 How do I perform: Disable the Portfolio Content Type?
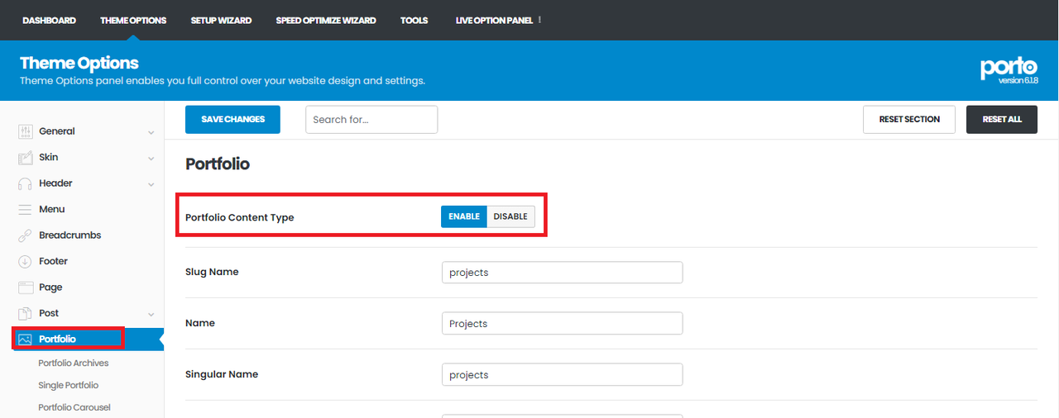coord(510,216)
